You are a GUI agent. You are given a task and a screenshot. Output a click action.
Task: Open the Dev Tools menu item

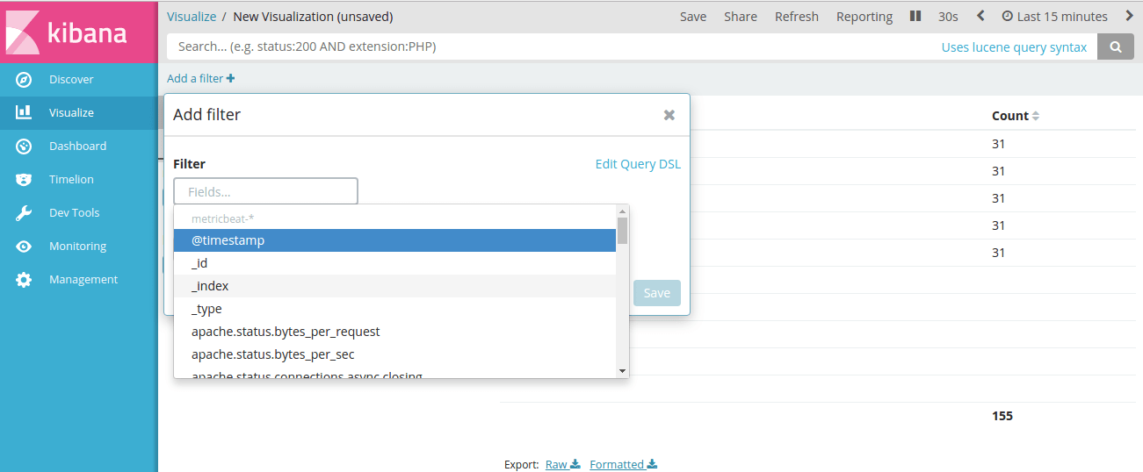78,213
